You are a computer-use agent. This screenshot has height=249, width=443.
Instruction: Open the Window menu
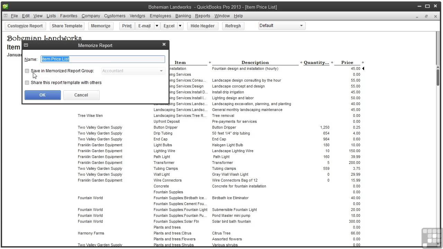pyautogui.click(x=222, y=16)
